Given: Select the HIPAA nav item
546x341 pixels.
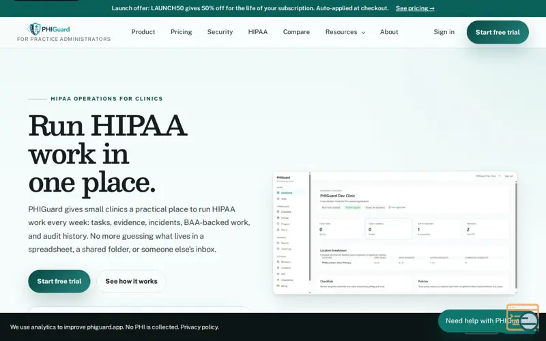Looking at the screenshot, I should 258,32.
